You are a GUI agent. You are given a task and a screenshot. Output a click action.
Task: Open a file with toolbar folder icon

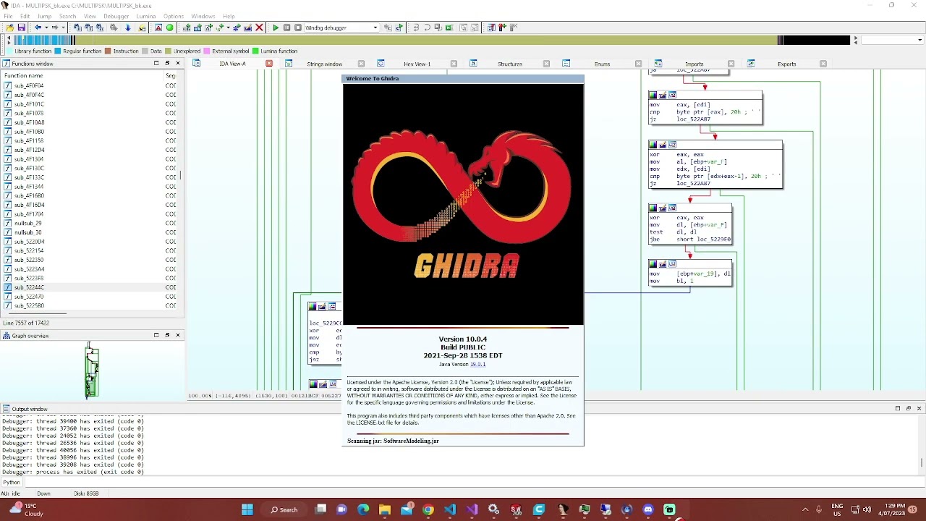point(9,27)
